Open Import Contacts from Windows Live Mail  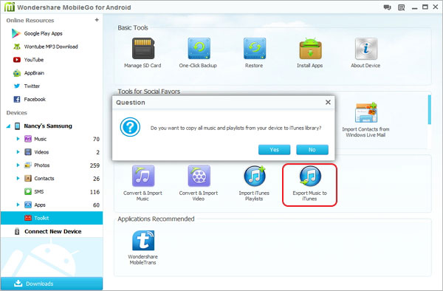click(x=366, y=120)
